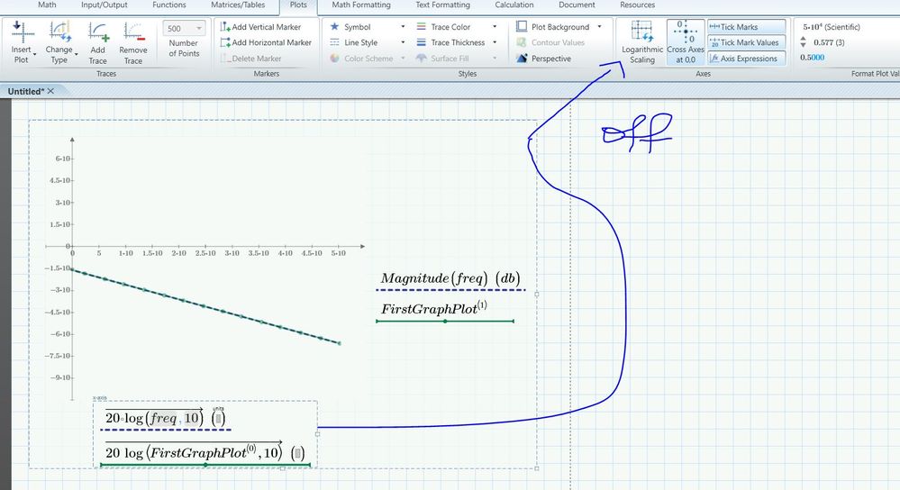Viewport: 900px width, 490px height.
Task: Click the Add Horizontal Marker button
Action: 267,42
